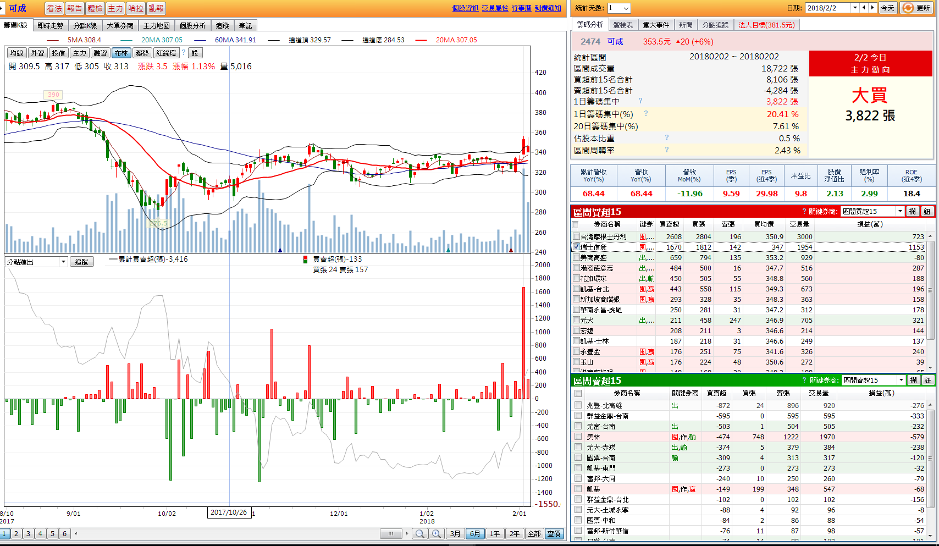Image resolution: width=939 pixels, height=546 pixels.
Task: Go to previous date with left arrow
Action: click(x=864, y=8)
